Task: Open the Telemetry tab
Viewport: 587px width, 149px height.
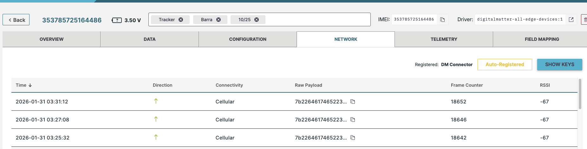Action: [444, 39]
